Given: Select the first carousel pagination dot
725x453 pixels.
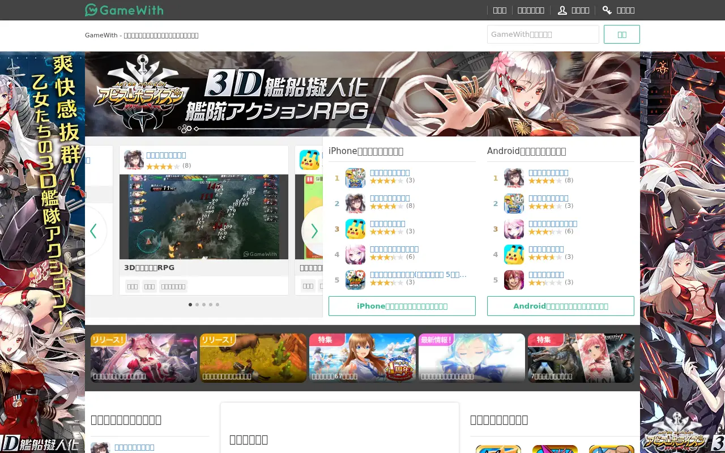Looking at the screenshot, I should [x=190, y=305].
